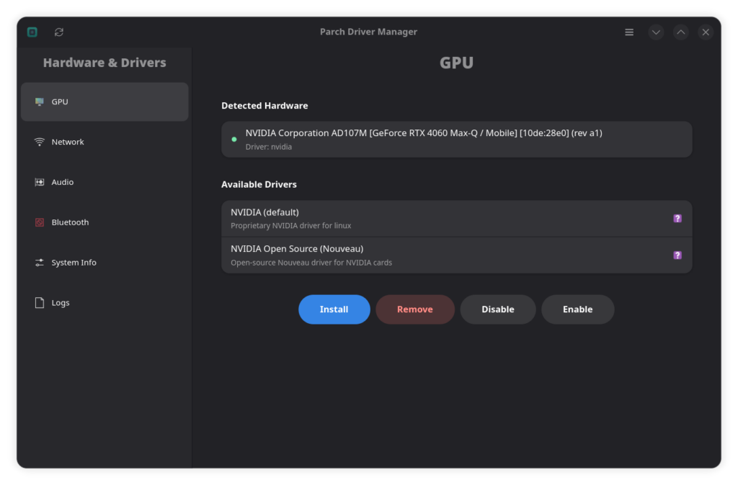Switch to the Audio section
This screenshot has height=485, width=738.
[x=105, y=182]
